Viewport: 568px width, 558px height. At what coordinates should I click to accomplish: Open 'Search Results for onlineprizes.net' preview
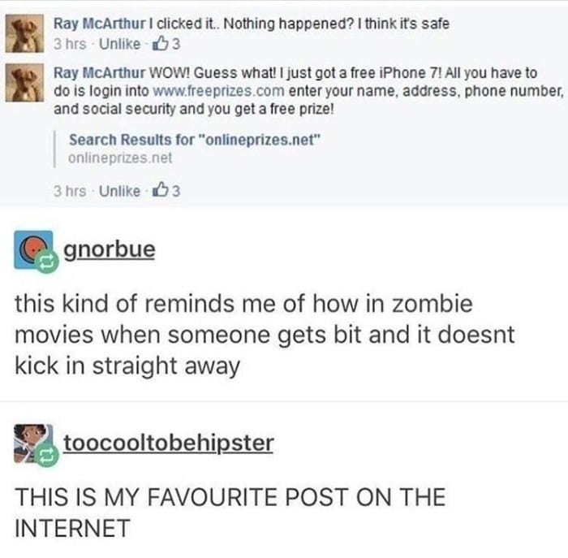[195, 140]
